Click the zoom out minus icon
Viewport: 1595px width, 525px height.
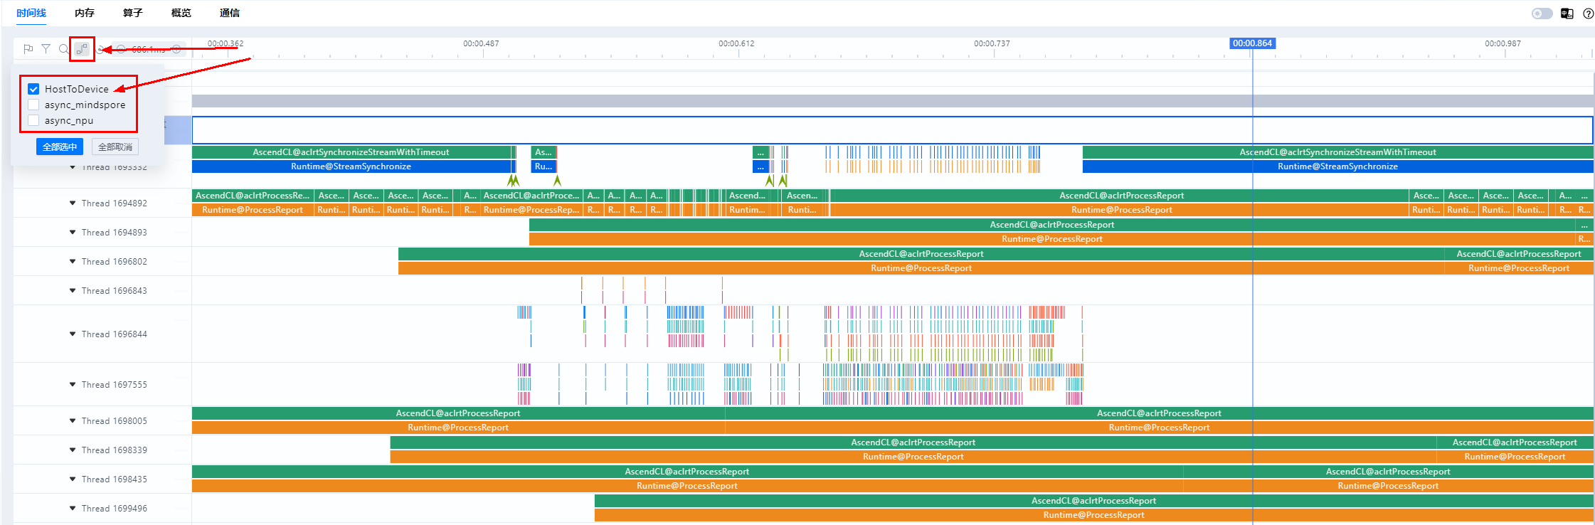tap(121, 49)
